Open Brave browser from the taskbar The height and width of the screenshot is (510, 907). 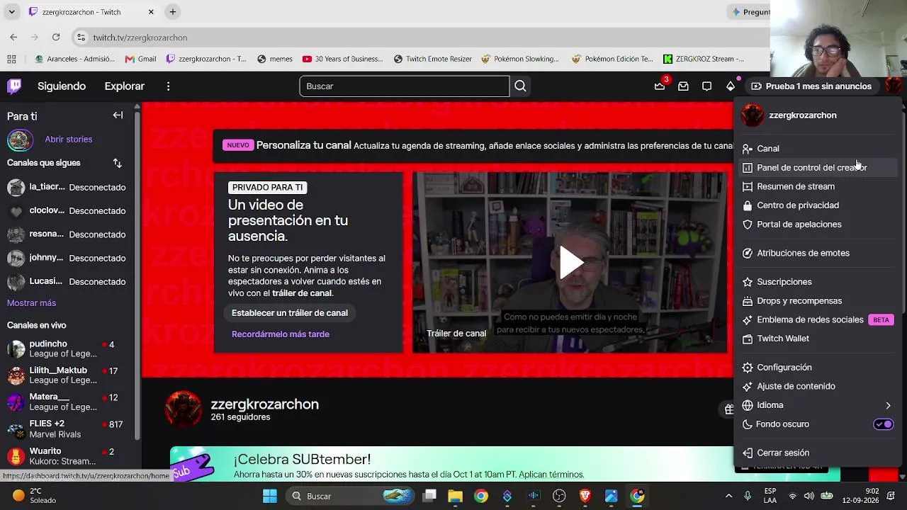pyautogui.click(x=585, y=496)
